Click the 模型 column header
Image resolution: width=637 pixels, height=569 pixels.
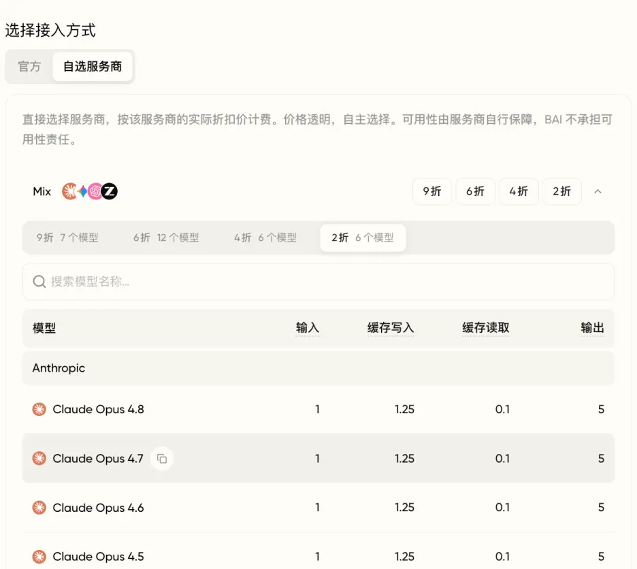[44, 327]
